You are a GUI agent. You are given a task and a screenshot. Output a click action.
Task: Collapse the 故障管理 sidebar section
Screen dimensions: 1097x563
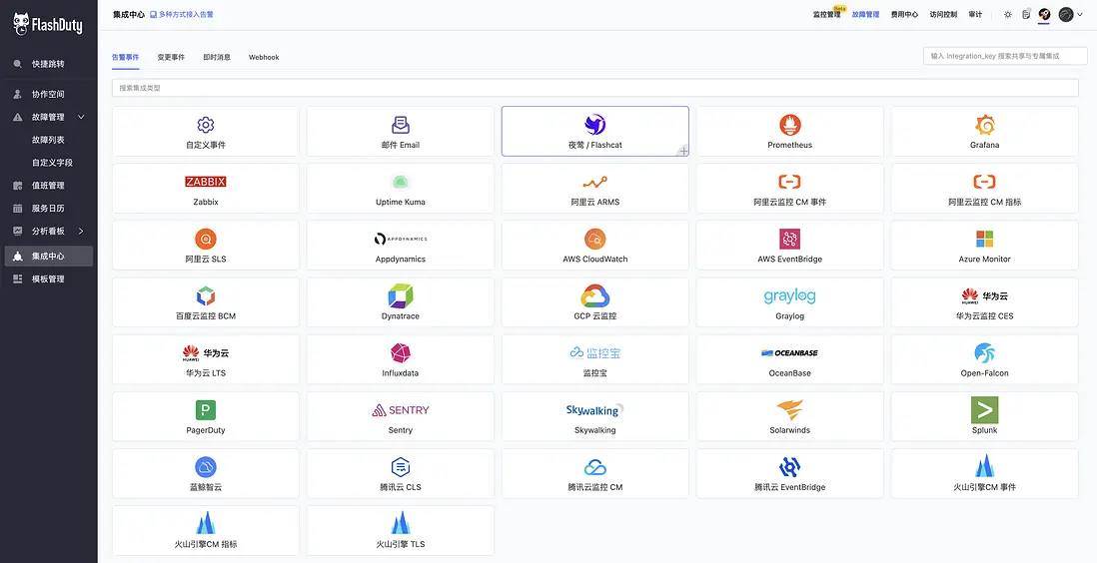click(x=81, y=117)
